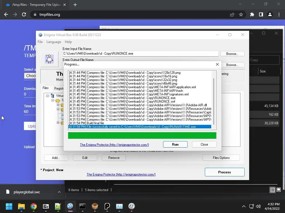Open Chrome from taskbar
The image size is (285, 213).
[33, 206]
